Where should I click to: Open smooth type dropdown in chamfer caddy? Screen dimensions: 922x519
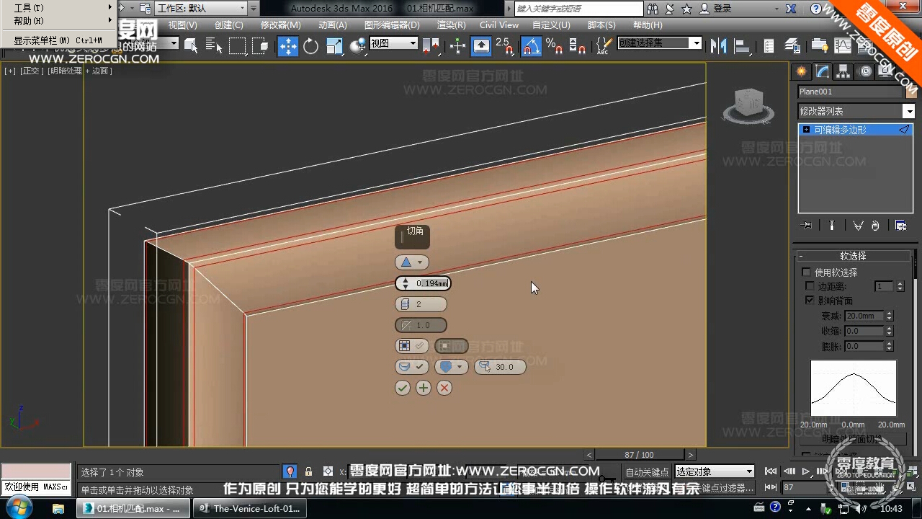pos(452,367)
